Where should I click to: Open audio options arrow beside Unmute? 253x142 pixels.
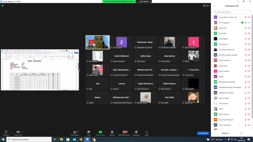coord(10,132)
